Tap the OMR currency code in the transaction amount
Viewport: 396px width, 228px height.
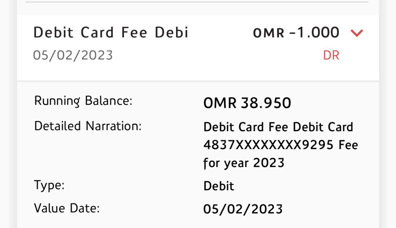(x=268, y=33)
